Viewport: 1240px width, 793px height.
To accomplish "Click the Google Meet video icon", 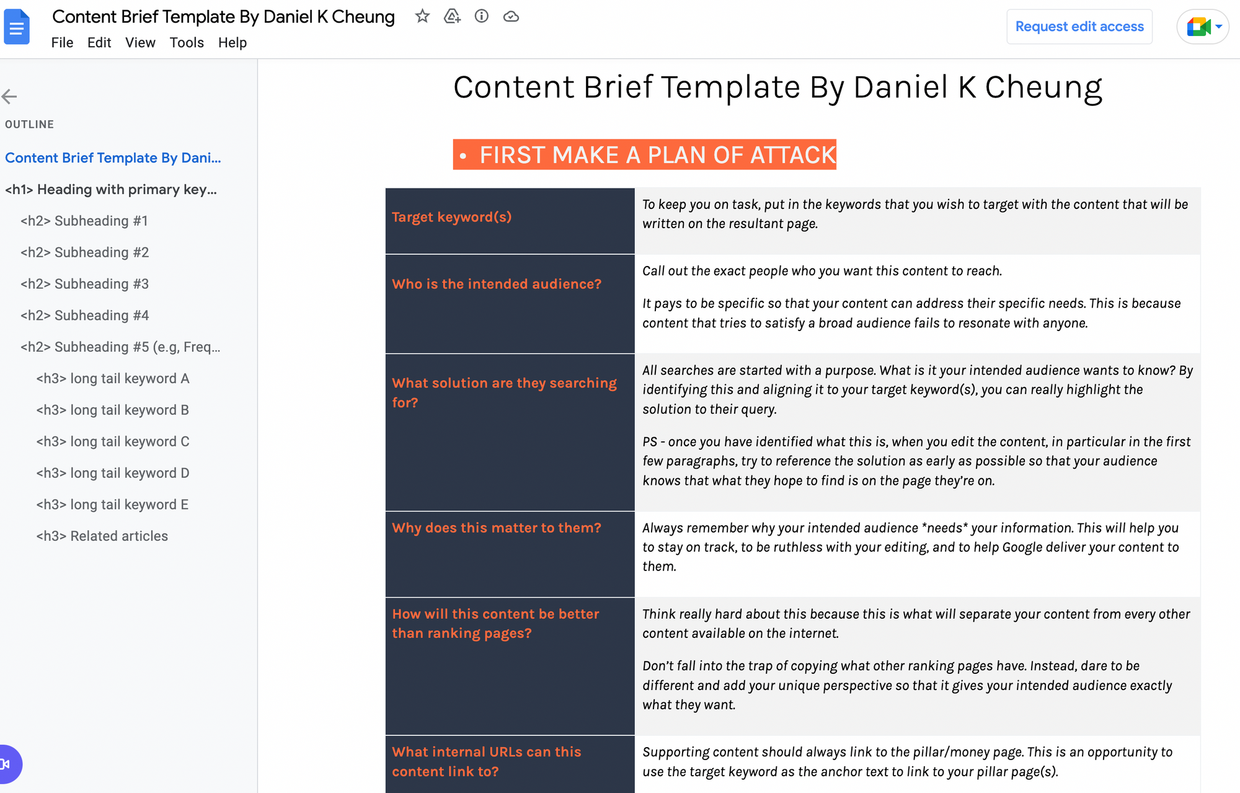I will (1197, 26).
